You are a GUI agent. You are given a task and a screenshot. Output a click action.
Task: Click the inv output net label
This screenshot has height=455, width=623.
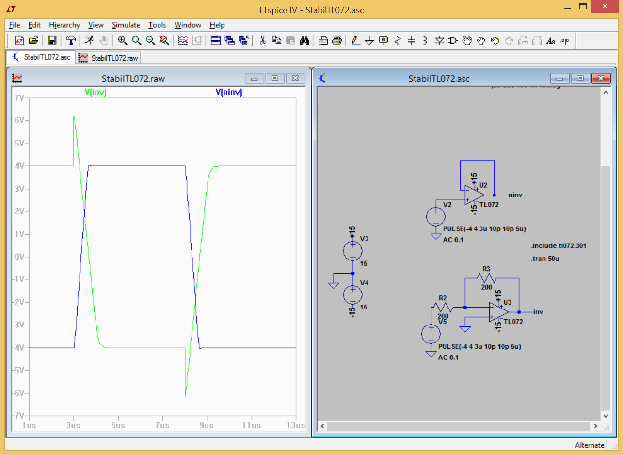click(538, 312)
